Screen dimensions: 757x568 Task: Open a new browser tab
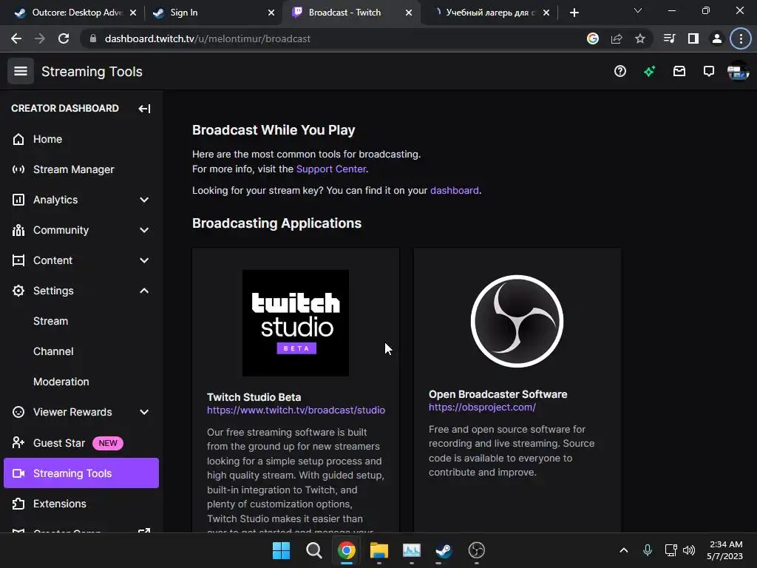point(574,13)
